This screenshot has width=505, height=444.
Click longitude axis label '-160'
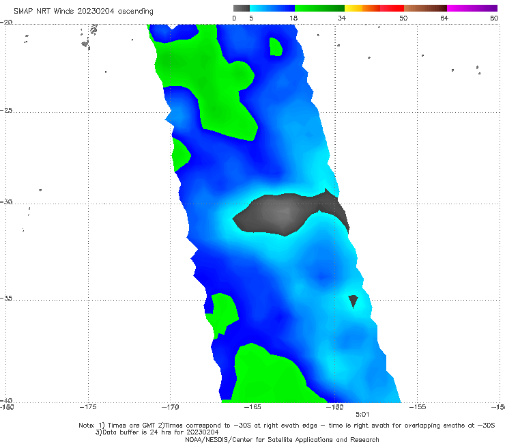[335, 407]
